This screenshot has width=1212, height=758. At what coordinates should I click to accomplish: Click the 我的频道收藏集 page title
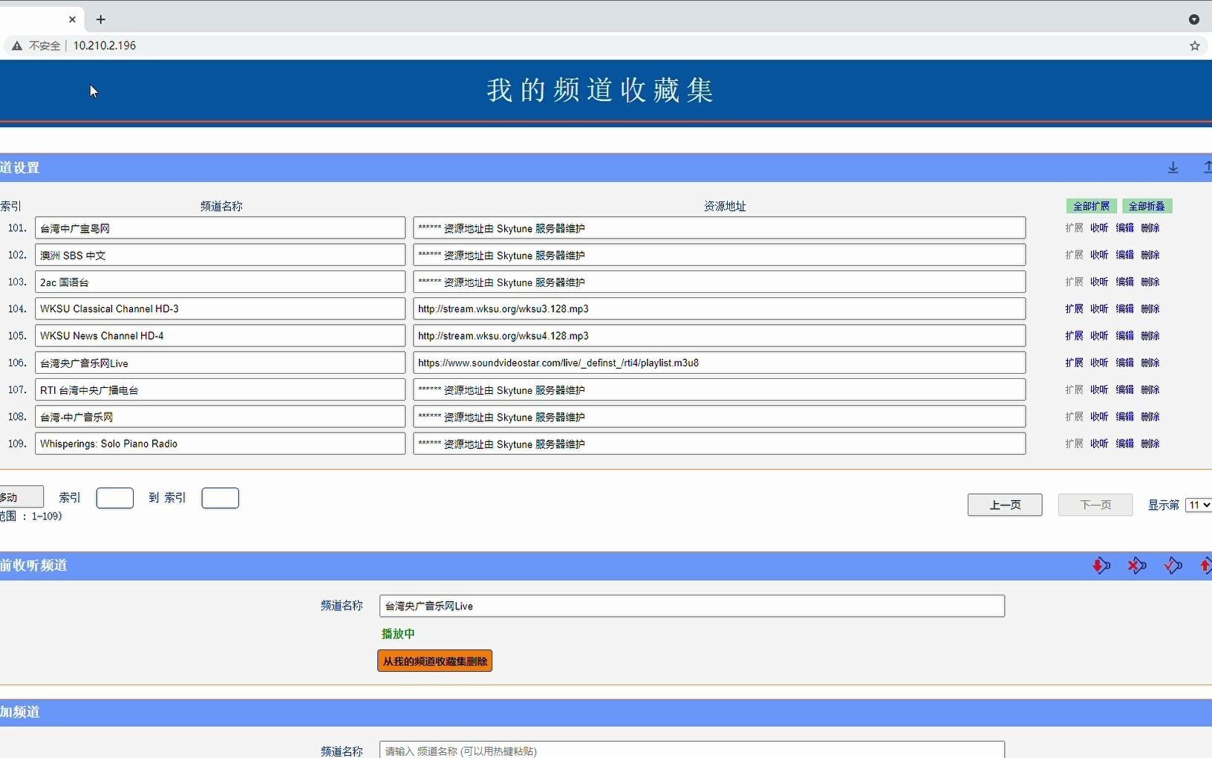[x=600, y=90]
